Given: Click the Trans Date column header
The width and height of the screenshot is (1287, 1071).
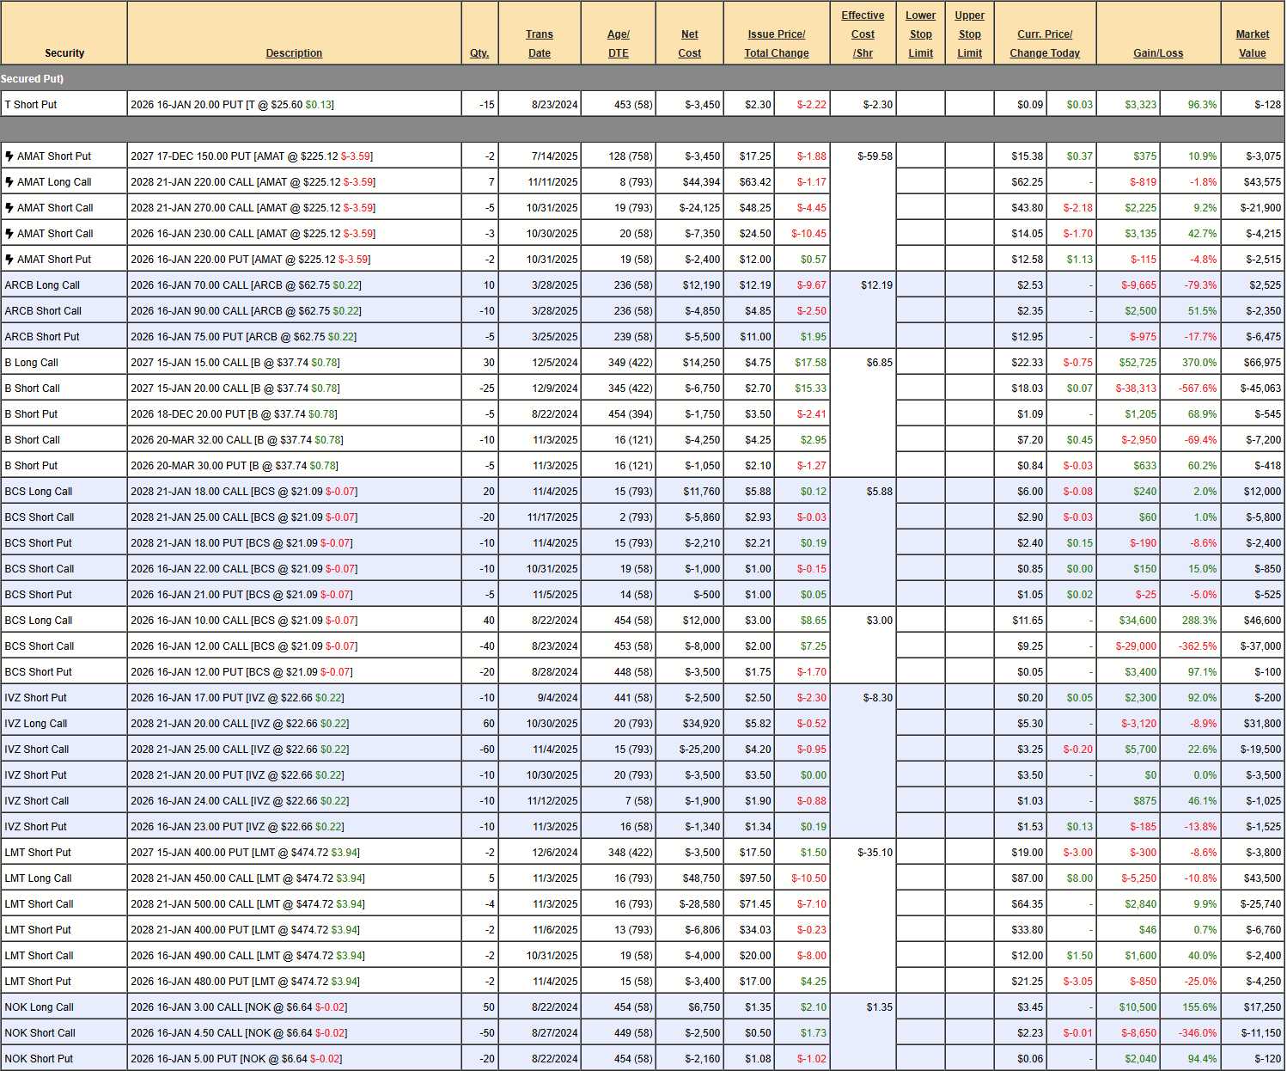Looking at the screenshot, I should (540, 44).
